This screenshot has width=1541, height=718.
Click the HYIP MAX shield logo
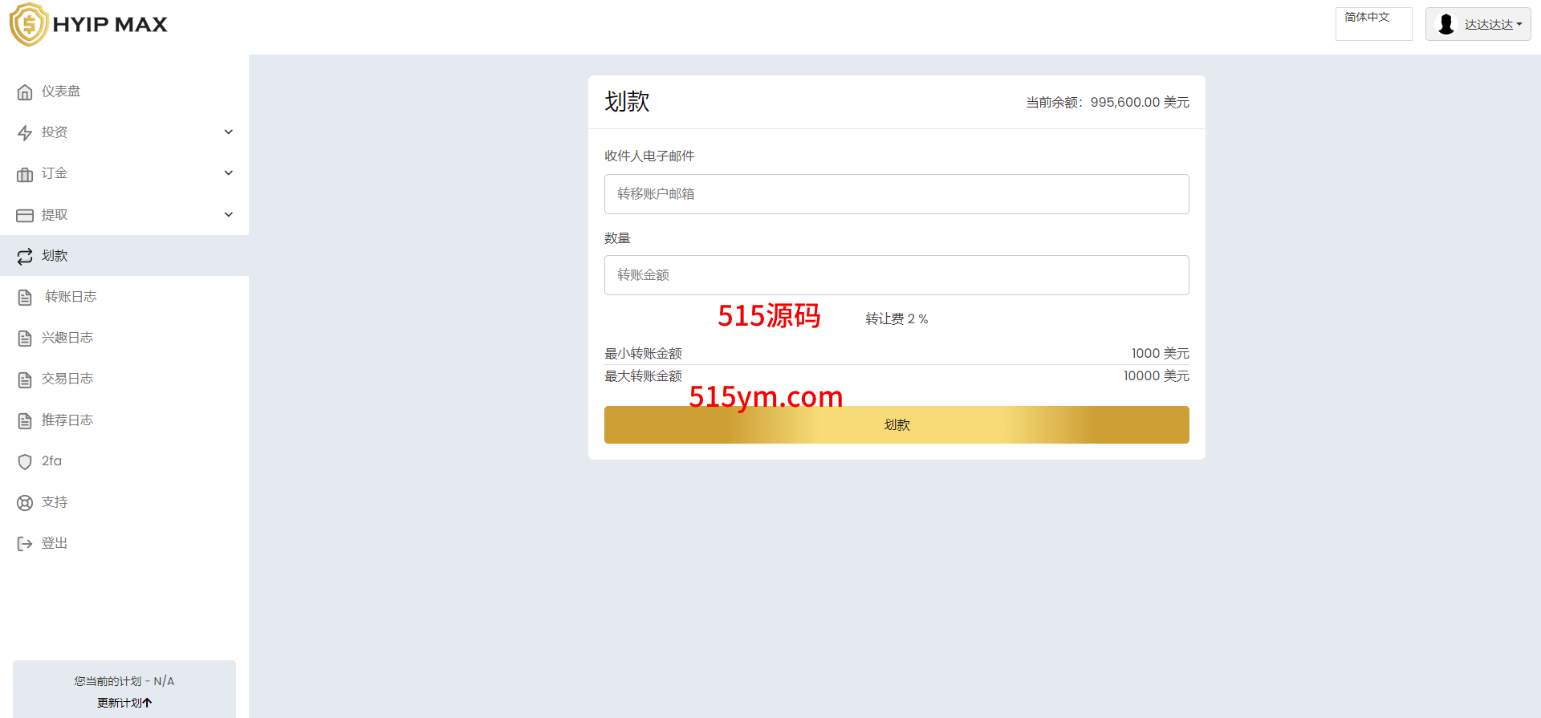tap(29, 25)
